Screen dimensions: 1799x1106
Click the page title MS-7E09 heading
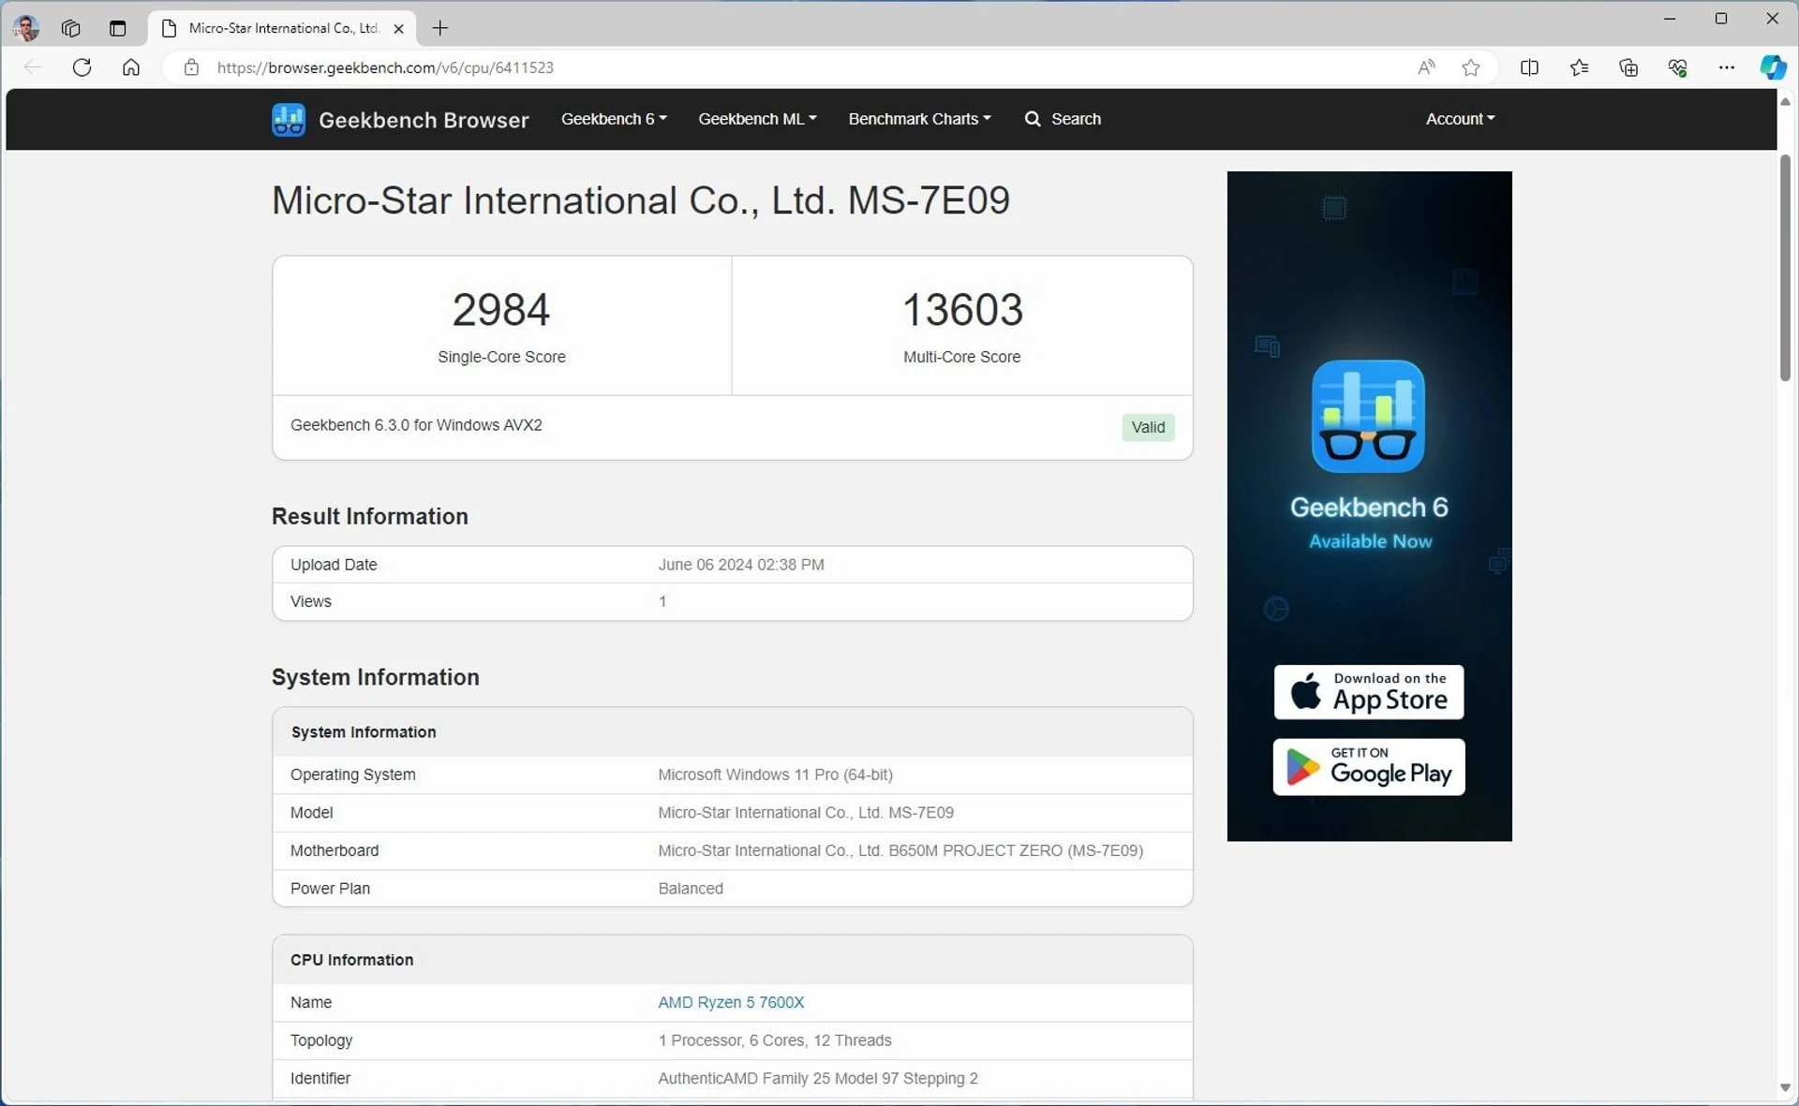point(641,200)
